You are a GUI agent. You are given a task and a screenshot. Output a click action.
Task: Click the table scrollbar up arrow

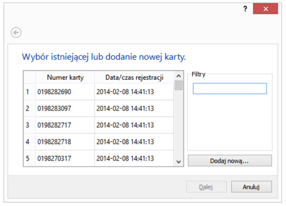coord(179,76)
